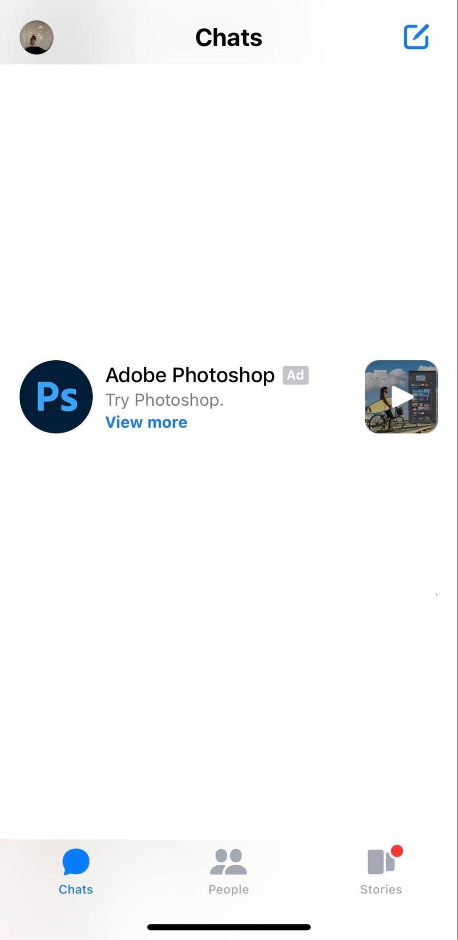Select the "Try Photoshop." subtitle text

click(165, 400)
